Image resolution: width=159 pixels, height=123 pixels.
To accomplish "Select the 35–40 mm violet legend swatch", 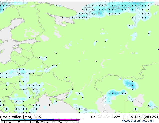I will [62, 120].
